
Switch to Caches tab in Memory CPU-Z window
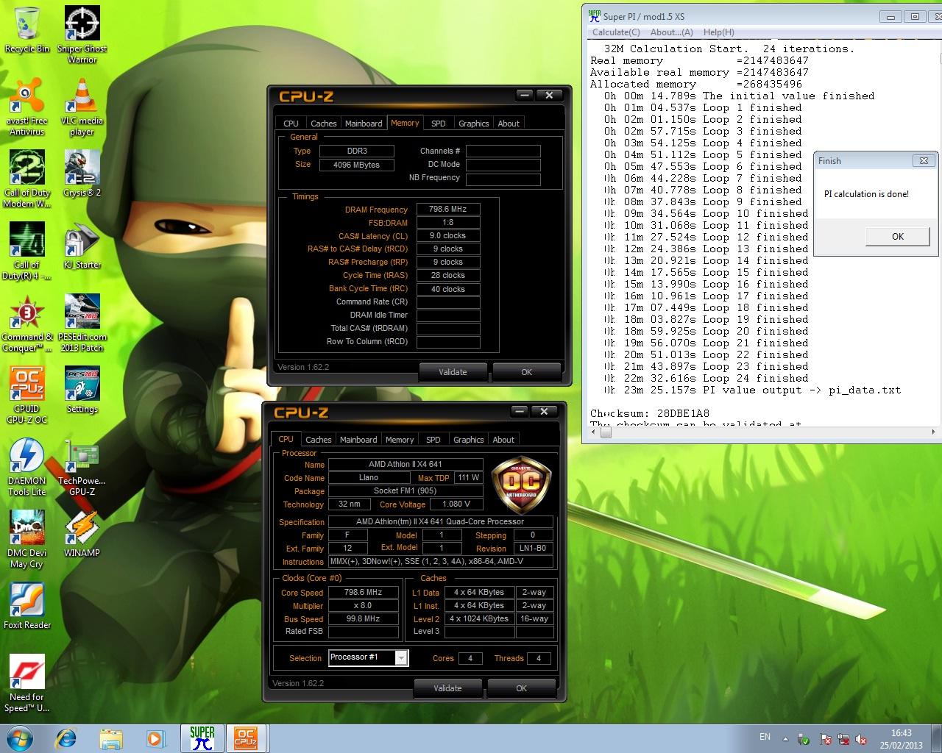(x=323, y=124)
